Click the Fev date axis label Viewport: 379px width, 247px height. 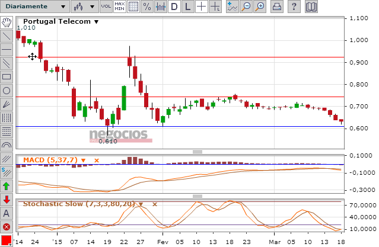[163, 242]
